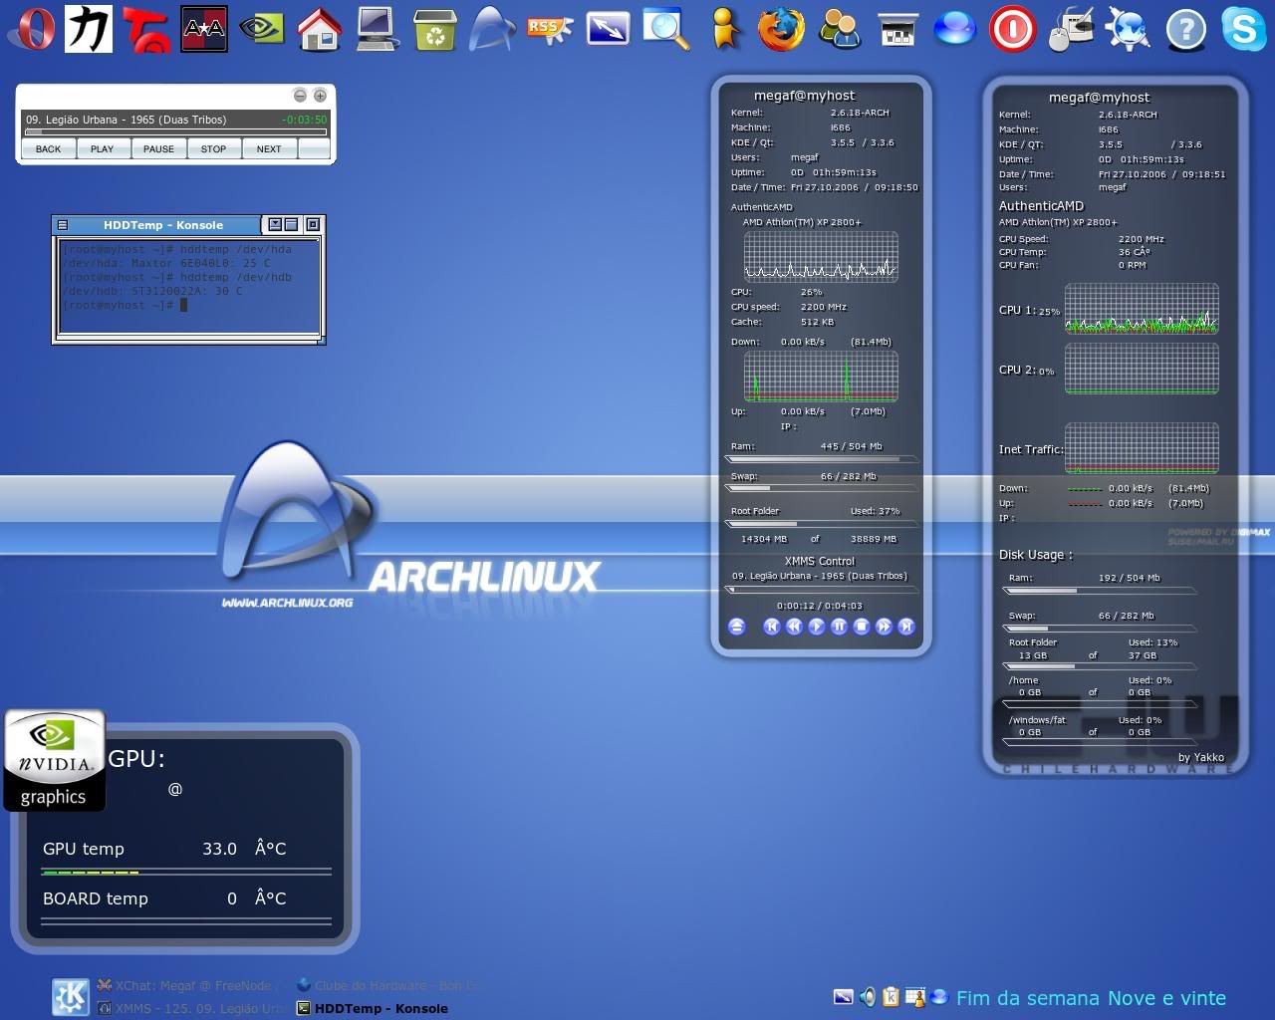The height and width of the screenshot is (1020, 1275).
Task: Open the magnifying glass search dock icon
Action: [665, 29]
